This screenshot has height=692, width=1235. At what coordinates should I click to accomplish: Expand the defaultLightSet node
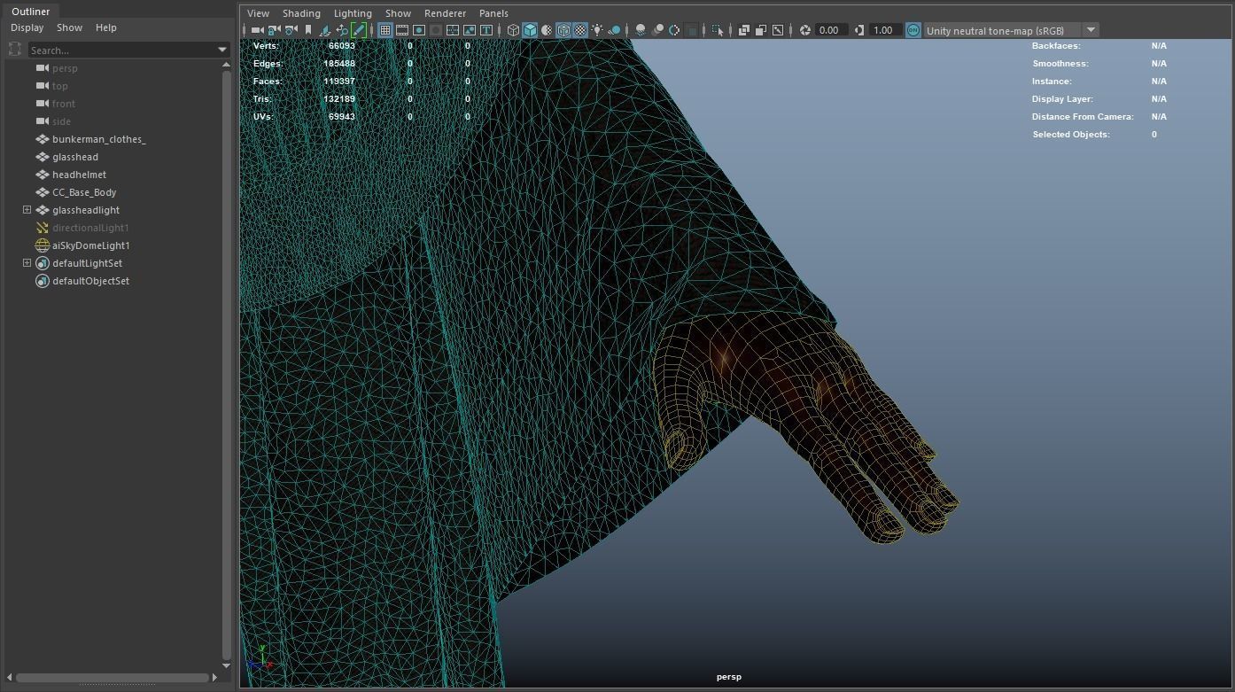pyautogui.click(x=27, y=263)
